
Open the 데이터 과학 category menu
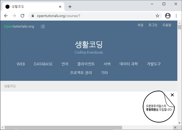tap(129, 64)
